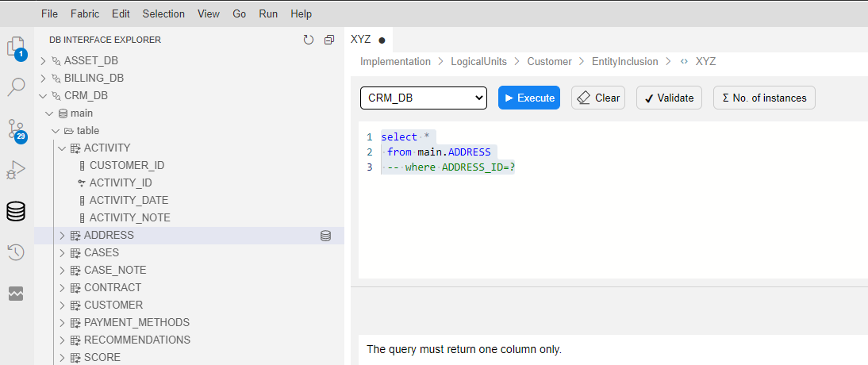Expand the CUSTOMER table node
Image resolution: width=868 pixels, height=365 pixels.
tap(62, 305)
